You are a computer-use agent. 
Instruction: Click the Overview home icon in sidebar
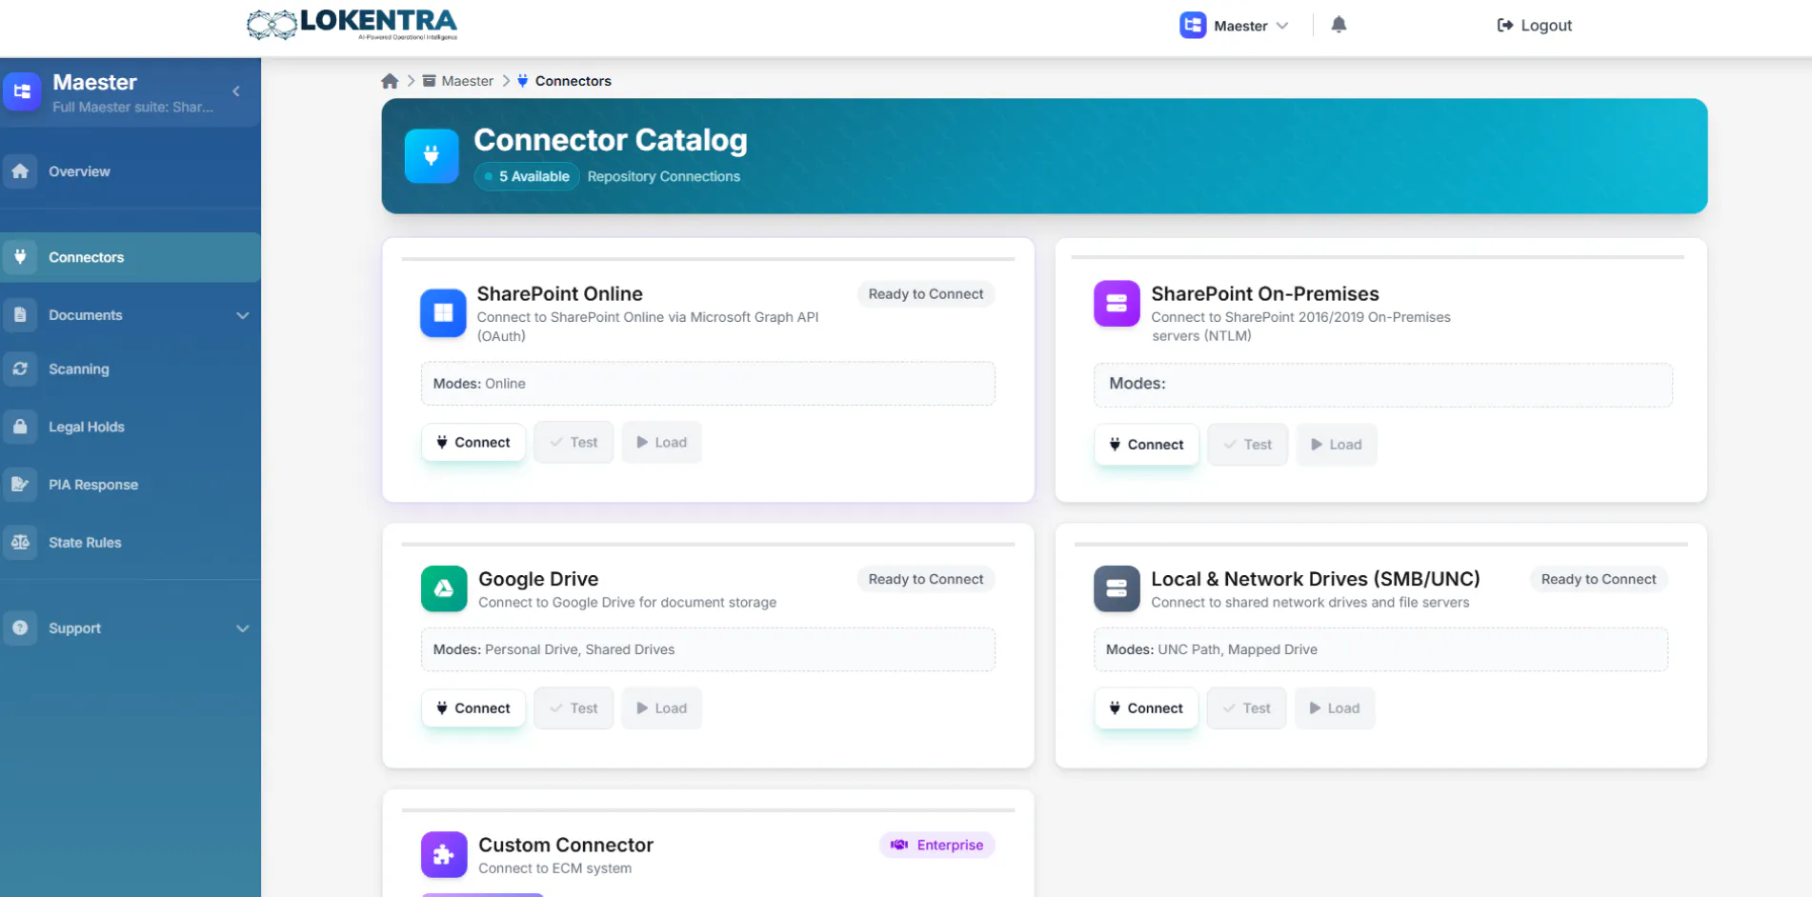click(x=20, y=171)
